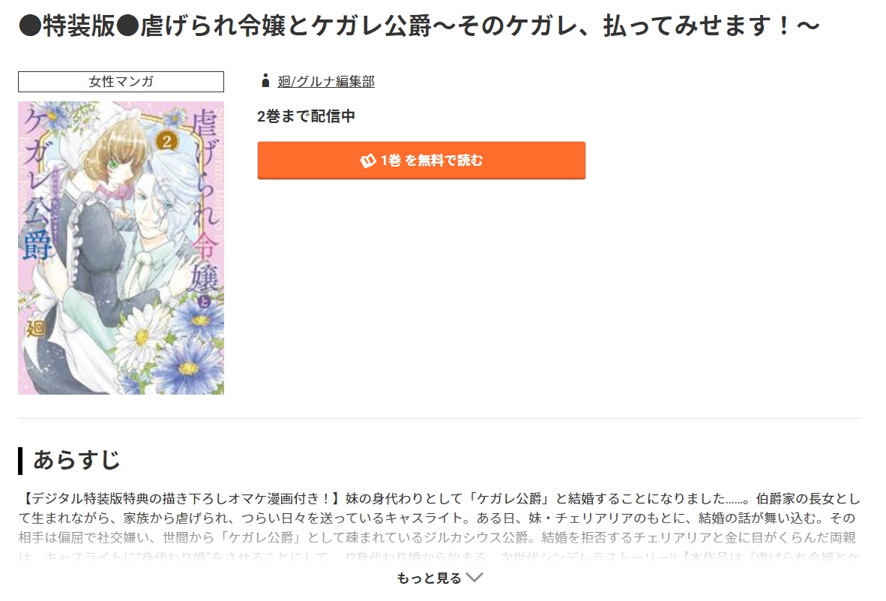Click 1巻 を無料で読む button
The width and height of the screenshot is (886, 601).
coord(421,161)
